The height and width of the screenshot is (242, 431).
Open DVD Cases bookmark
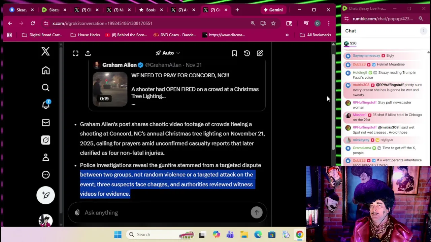(x=175, y=35)
